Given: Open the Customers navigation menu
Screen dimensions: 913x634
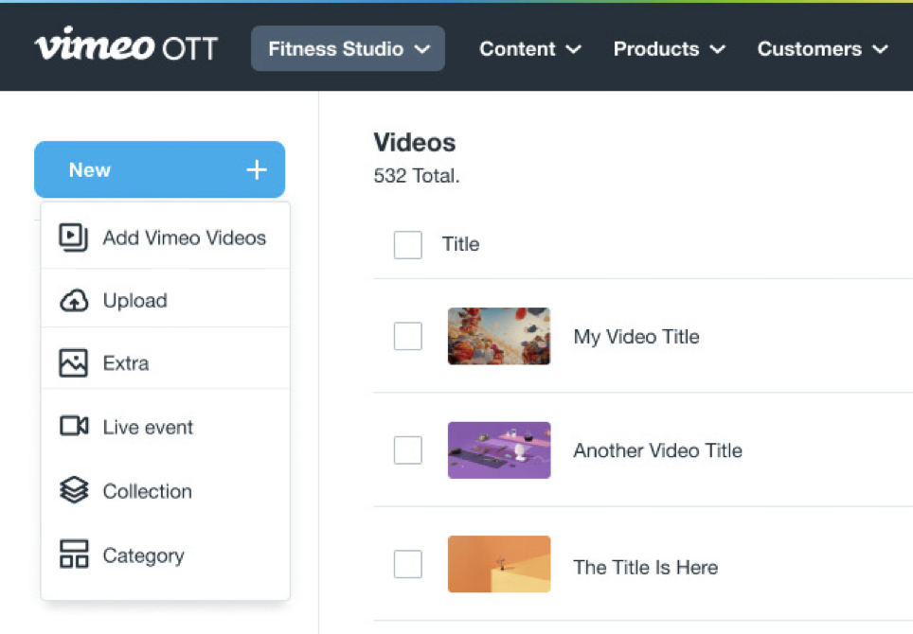Looking at the screenshot, I should click(822, 49).
